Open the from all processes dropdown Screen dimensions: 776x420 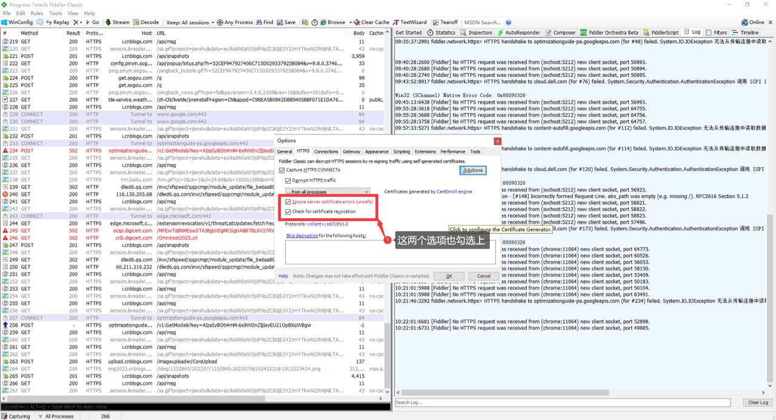pos(327,192)
